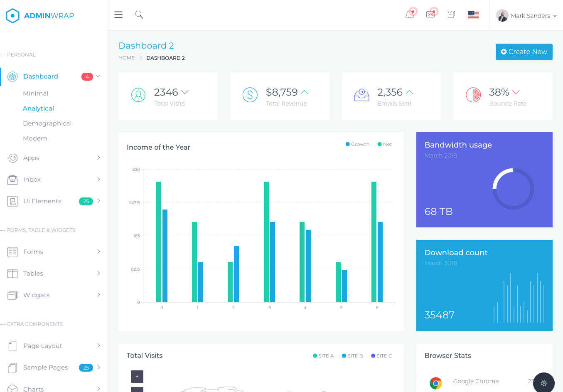Click Mark Sanders avatar picture
Viewport: 563px width, 392px height.
pos(502,15)
